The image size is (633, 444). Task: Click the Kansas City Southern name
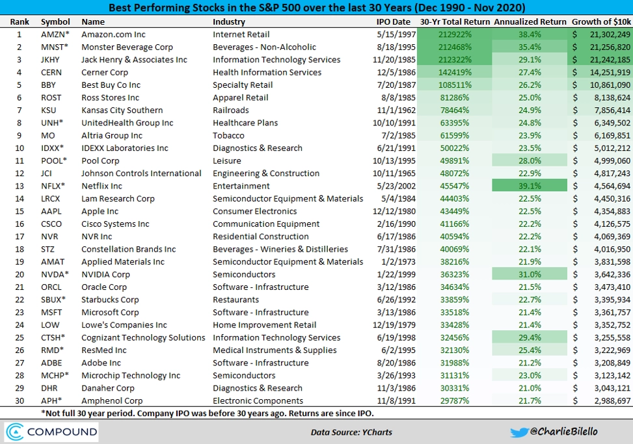122,110
